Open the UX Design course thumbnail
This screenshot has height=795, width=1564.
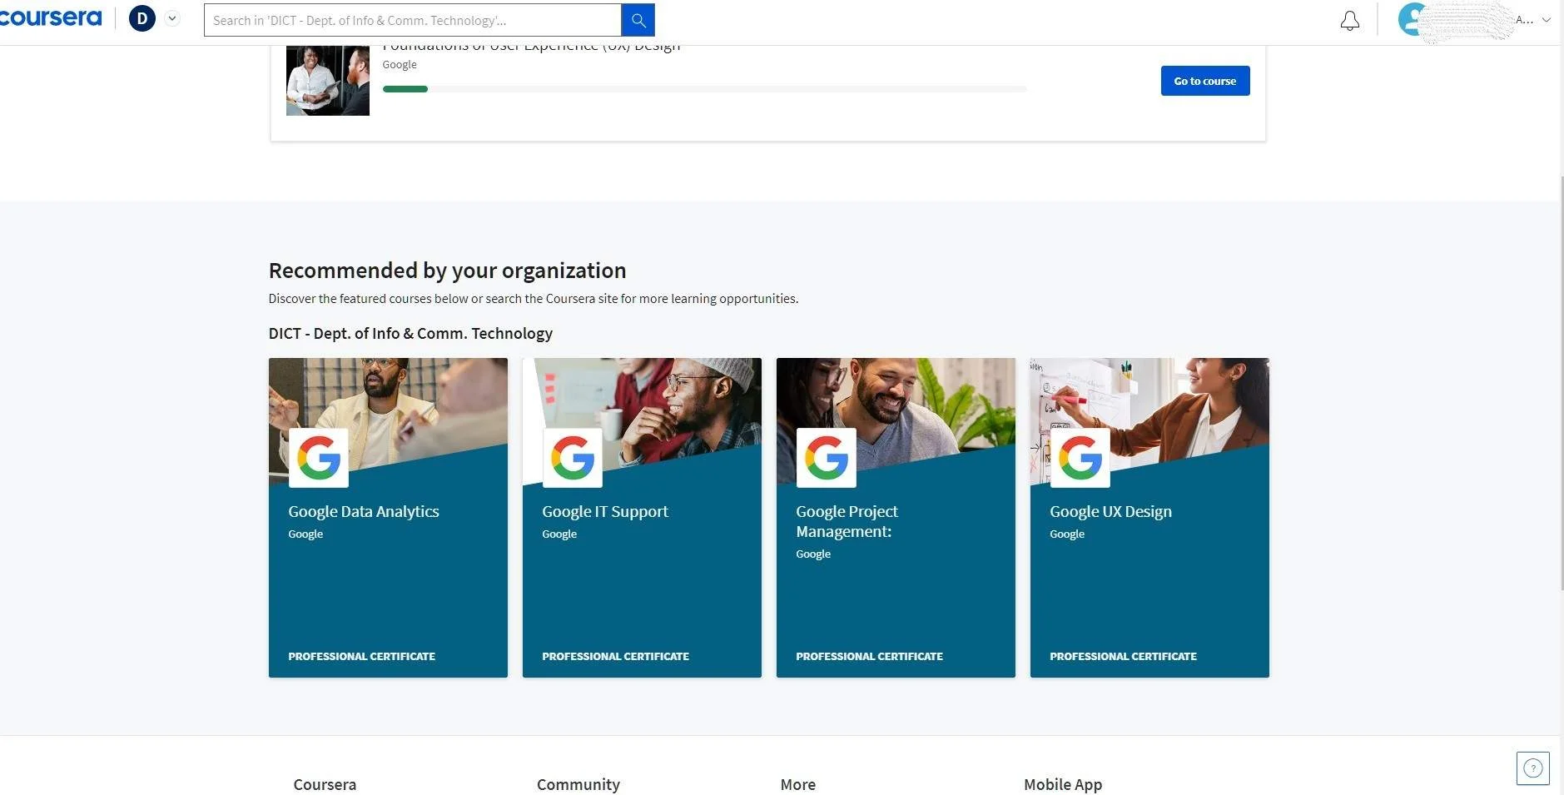328,81
